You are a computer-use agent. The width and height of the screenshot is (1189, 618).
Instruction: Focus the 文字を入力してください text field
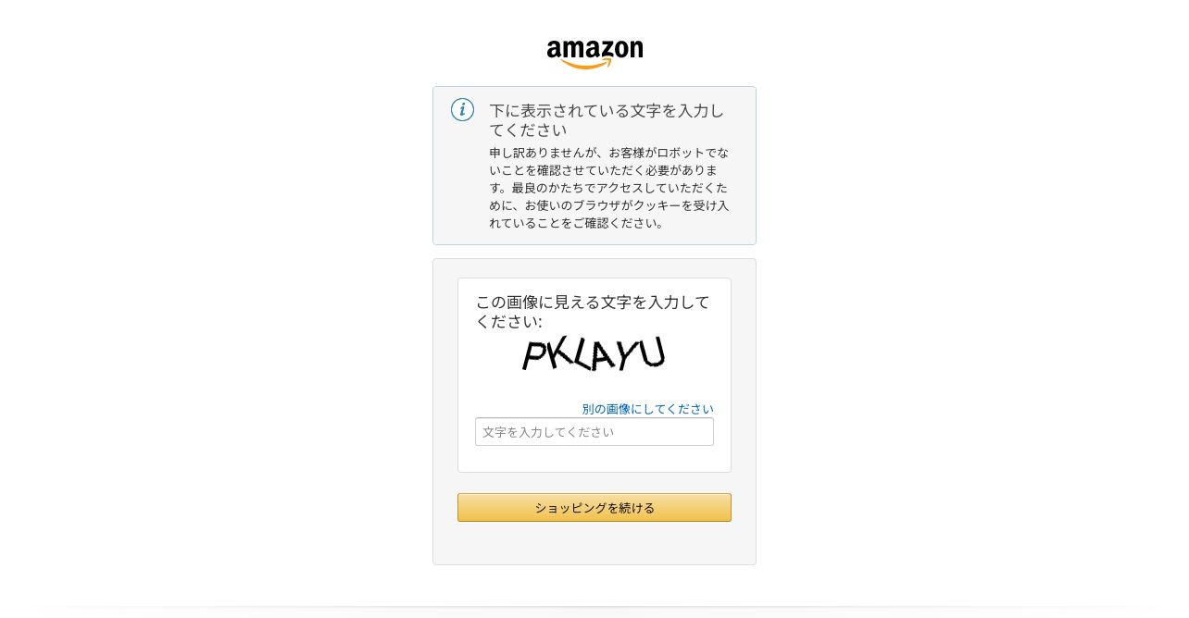594,432
